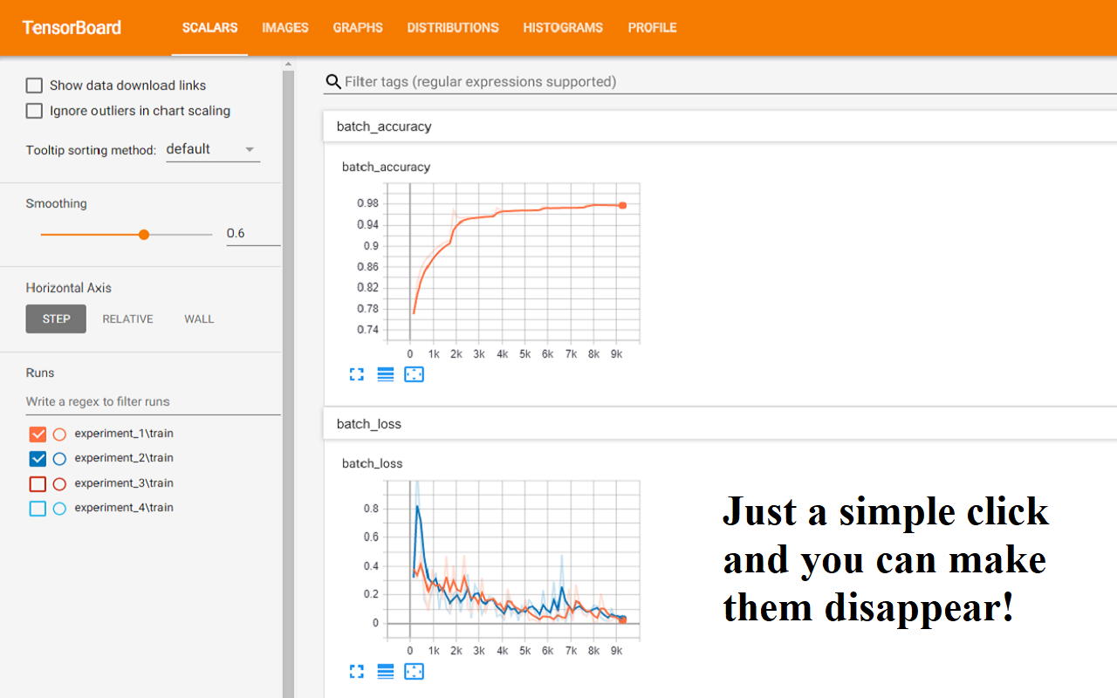Screen dimensions: 1117x698
Task: Open the Tooltip sorting method dropdown
Action: point(213,148)
